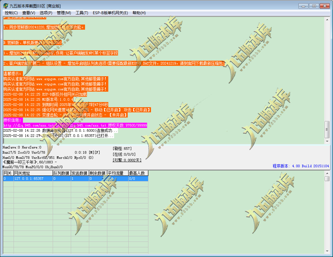Click the 授权信息: log line
The height and width of the screenshot is (257, 333).
tap(13, 120)
